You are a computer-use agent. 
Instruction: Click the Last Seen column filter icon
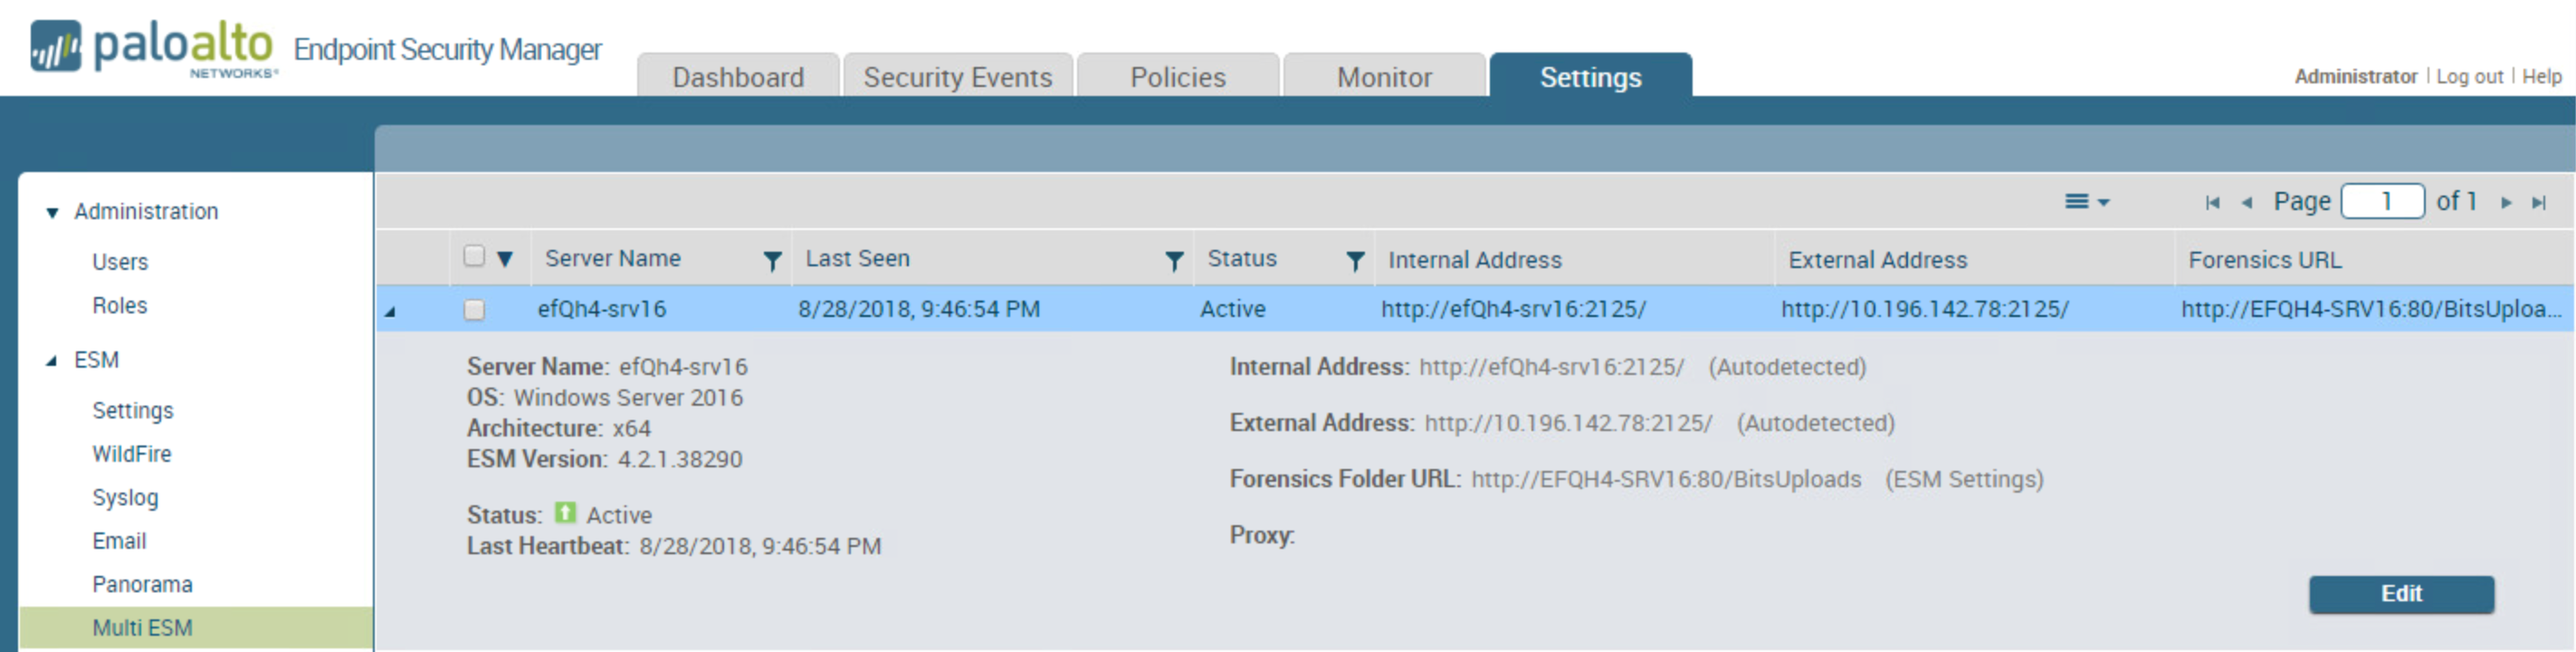[1174, 261]
